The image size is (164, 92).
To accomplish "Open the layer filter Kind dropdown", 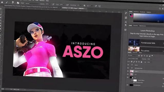I will pos(132,55).
